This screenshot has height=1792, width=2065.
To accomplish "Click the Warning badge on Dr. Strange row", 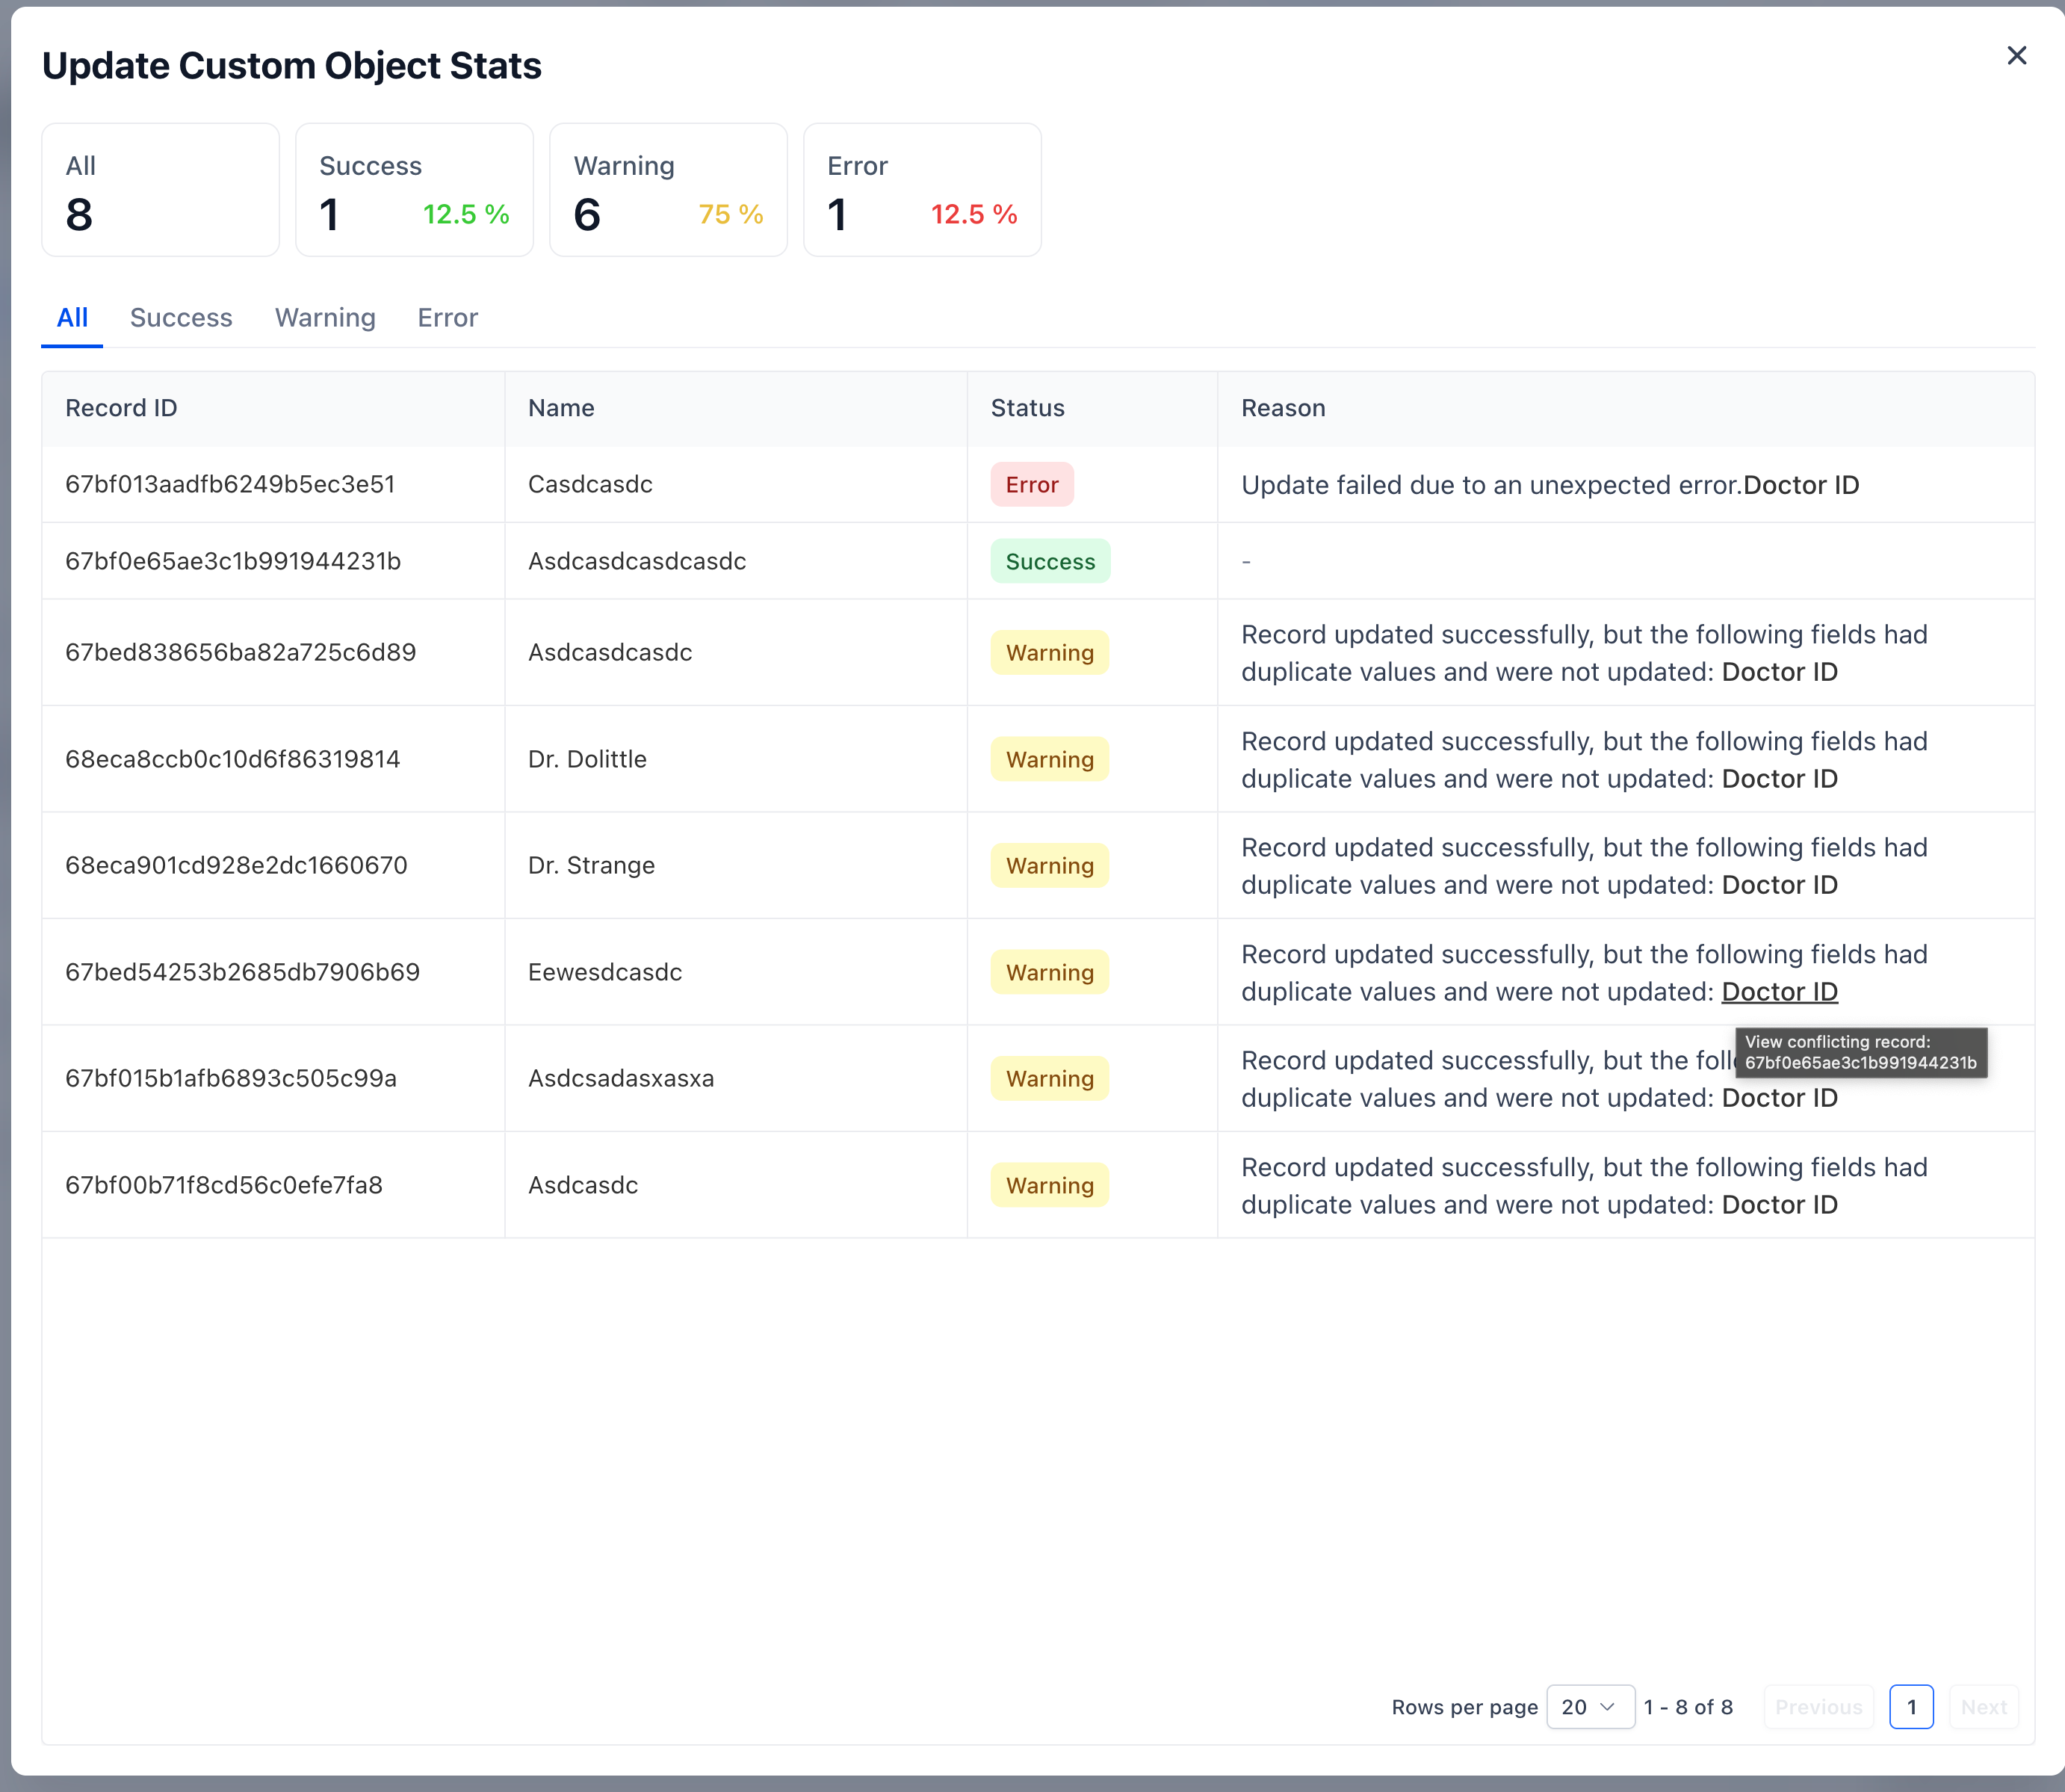I will (x=1048, y=865).
